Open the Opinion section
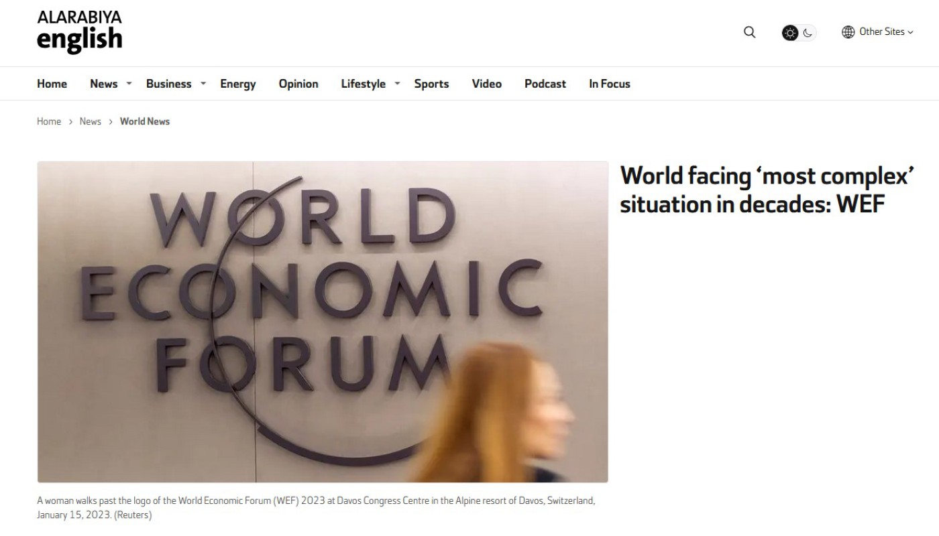Screen dimensions: 939x536 [x=298, y=84]
